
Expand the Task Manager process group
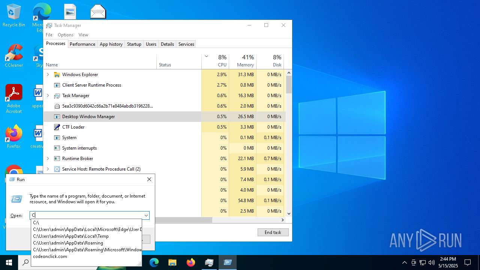[x=48, y=96]
